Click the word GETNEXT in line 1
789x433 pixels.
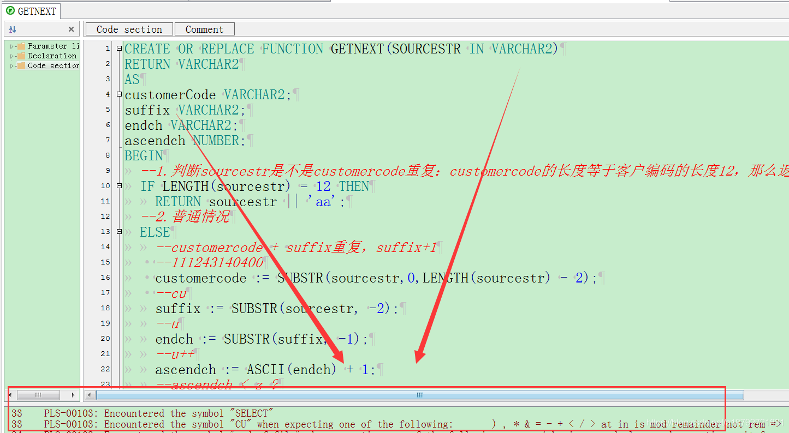[x=358, y=49]
